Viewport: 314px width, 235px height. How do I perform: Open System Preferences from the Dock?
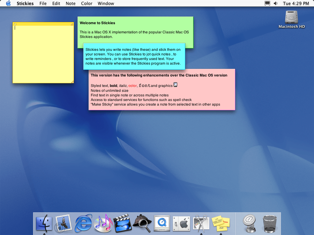click(x=181, y=223)
